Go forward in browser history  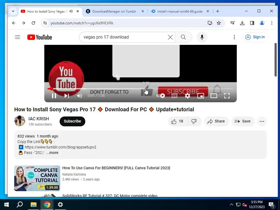tap(24, 23)
